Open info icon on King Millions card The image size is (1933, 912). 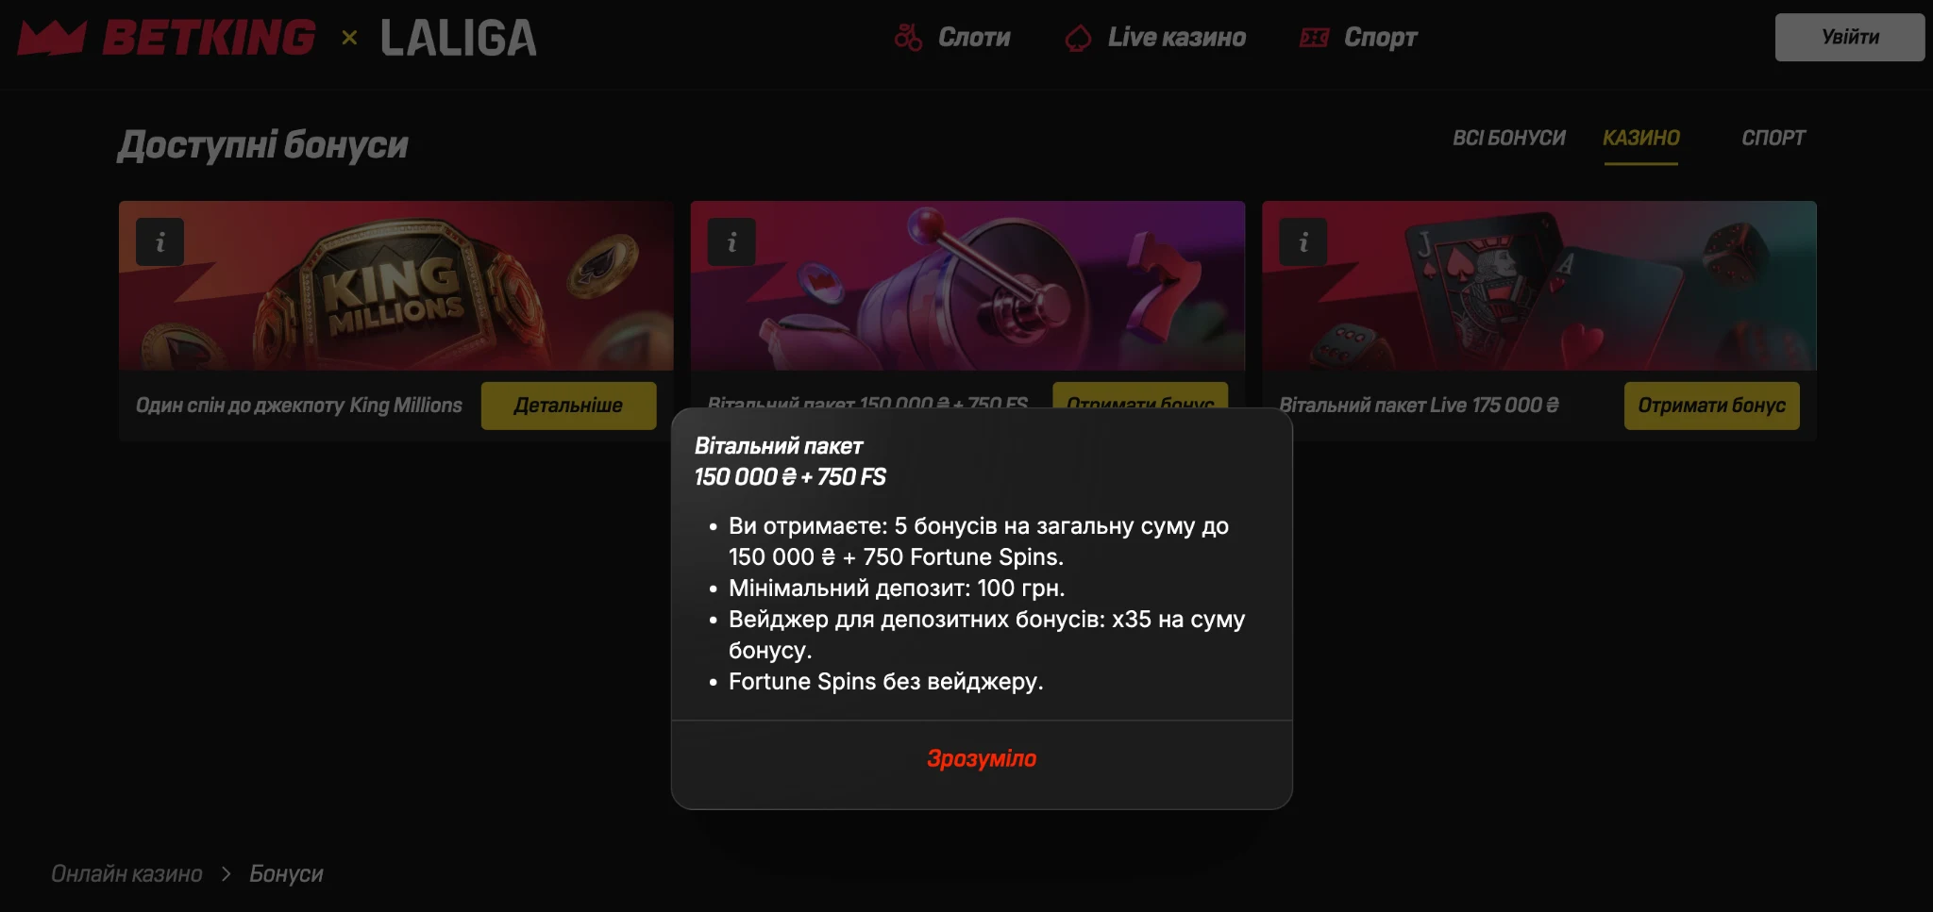pos(160,242)
